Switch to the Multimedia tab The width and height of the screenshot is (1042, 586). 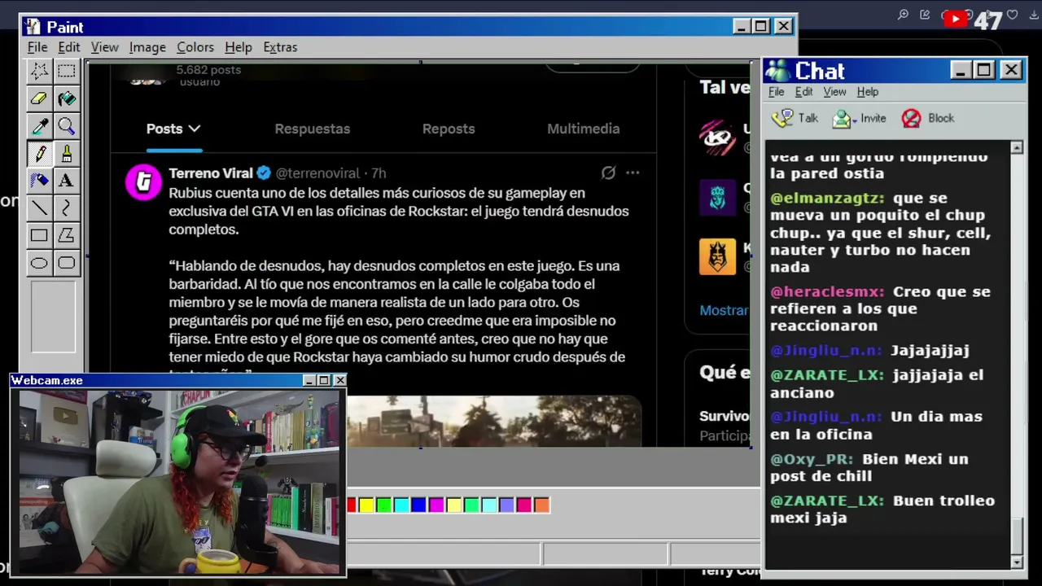point(584,129)
